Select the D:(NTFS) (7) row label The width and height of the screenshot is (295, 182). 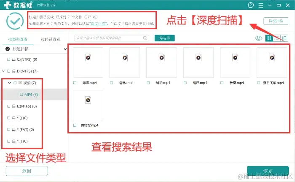tap(27, 71)
